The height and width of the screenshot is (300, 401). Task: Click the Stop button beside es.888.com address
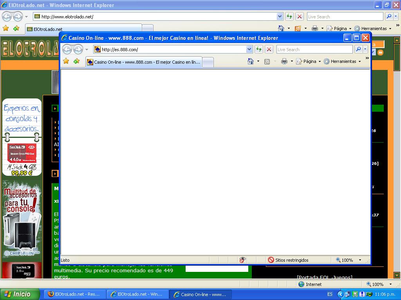tap(269, 49)
